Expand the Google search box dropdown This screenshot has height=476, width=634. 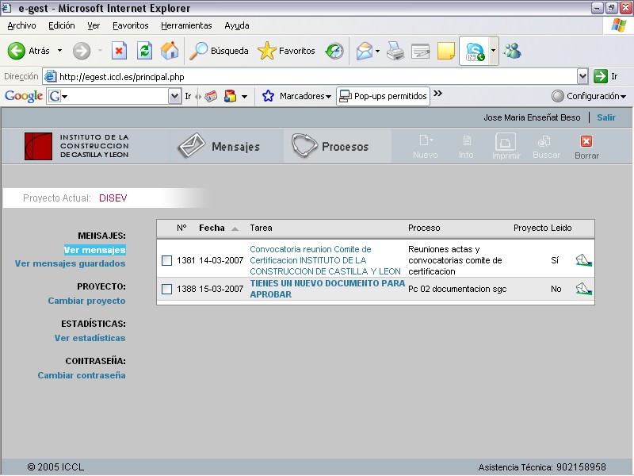point(174,96)
